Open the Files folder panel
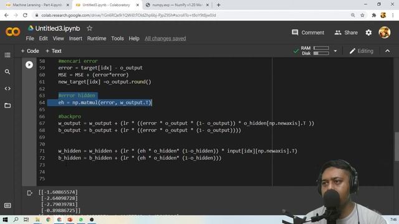Screen dimensions: 399x224 [x=7, y=105]
